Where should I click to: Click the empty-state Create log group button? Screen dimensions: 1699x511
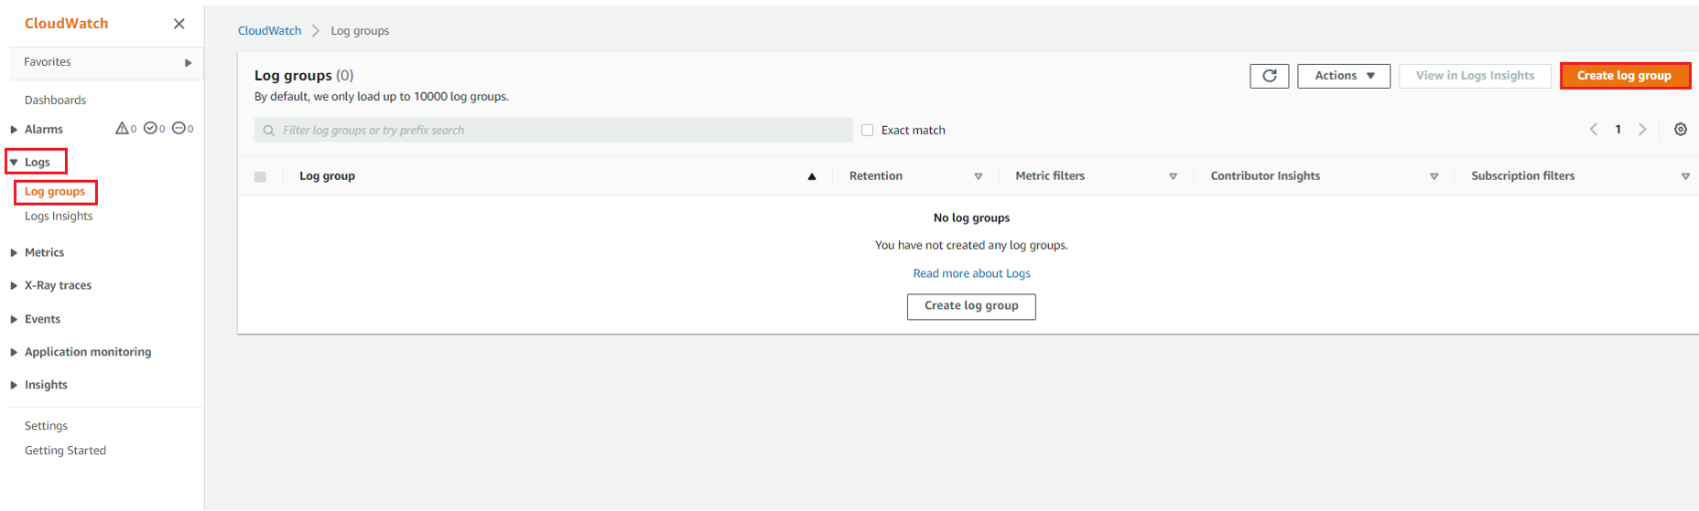pyautogui.click(x=971, y=306)
